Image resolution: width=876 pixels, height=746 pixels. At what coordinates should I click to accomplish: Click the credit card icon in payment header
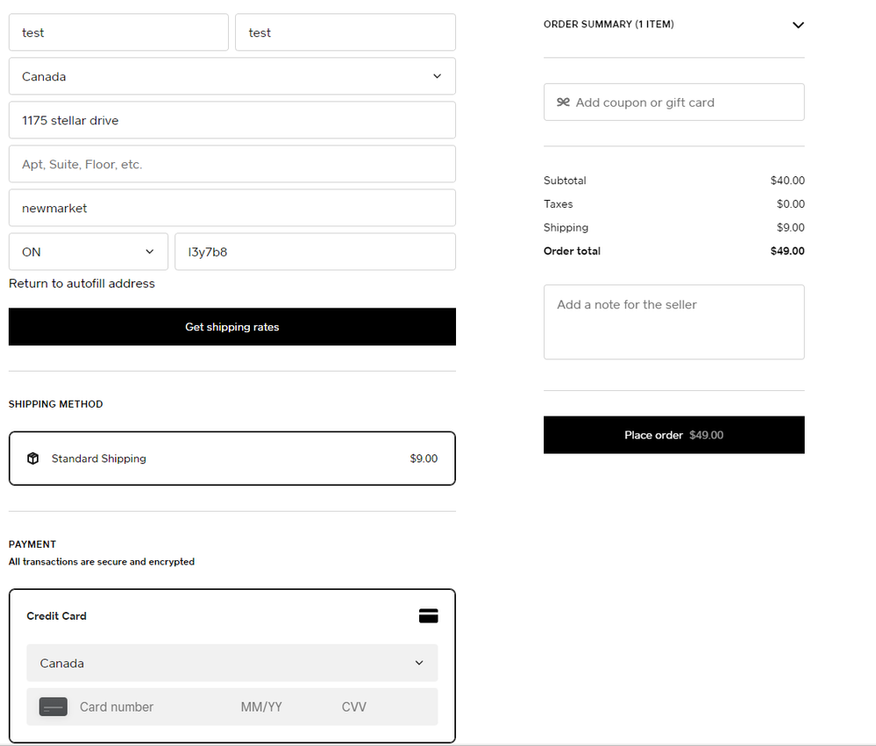(428, 616)
